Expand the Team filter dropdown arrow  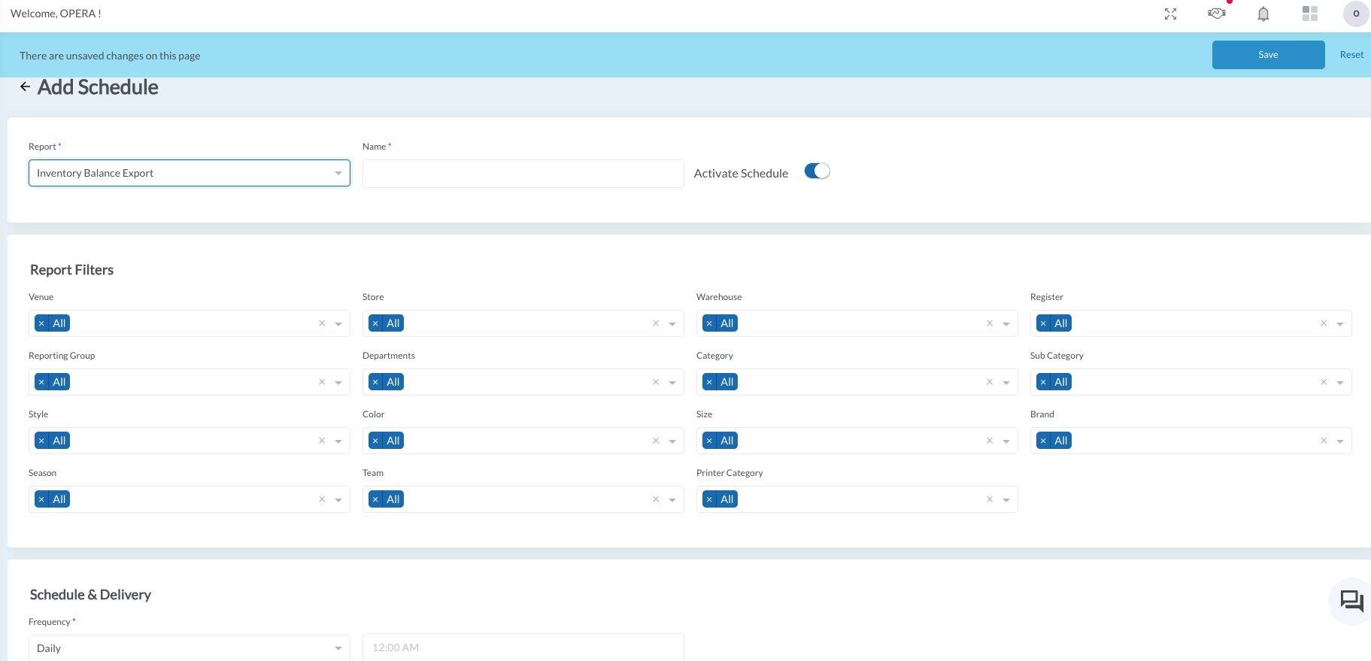click(672, 500)
